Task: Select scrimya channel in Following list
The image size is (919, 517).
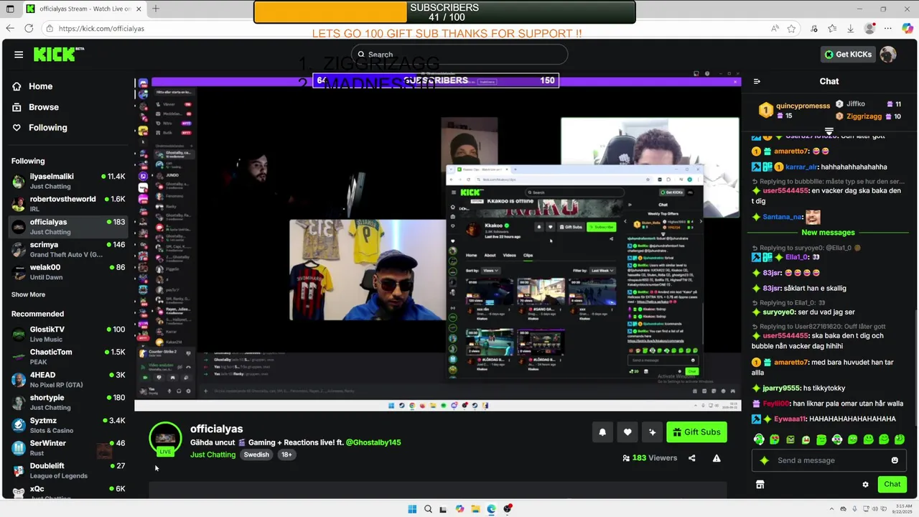Action: (68, 250)
